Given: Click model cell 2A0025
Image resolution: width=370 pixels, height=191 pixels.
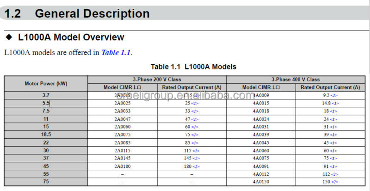Looking at the screenshot, I should (x=123, y=103).
